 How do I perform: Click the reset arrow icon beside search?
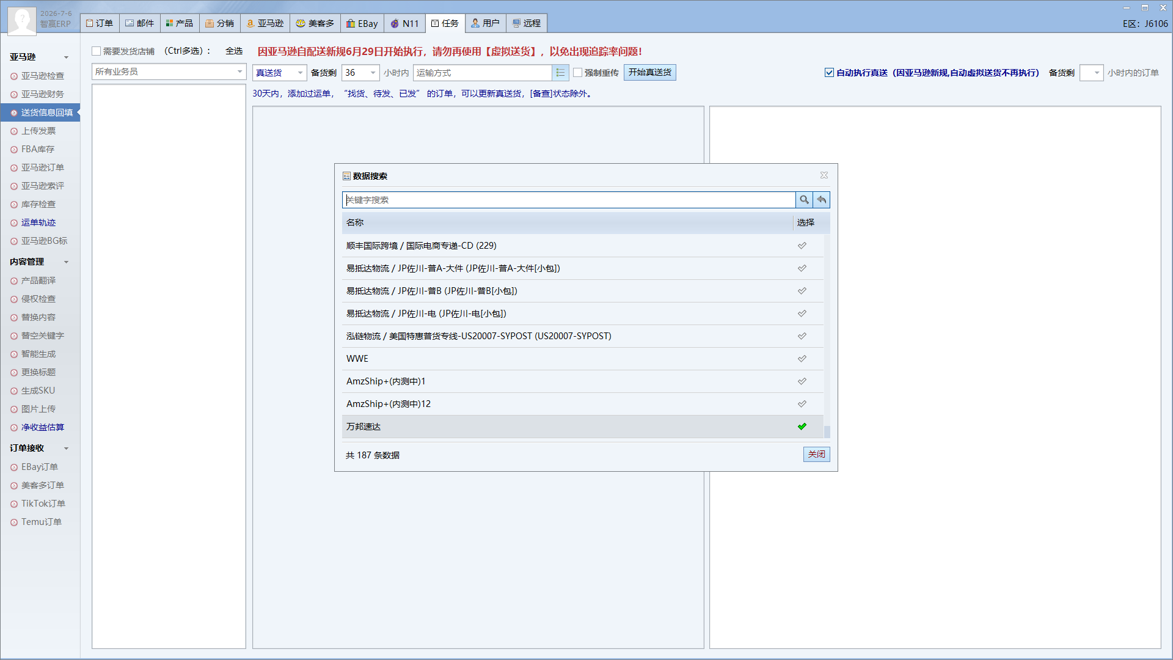pos(822,200)
